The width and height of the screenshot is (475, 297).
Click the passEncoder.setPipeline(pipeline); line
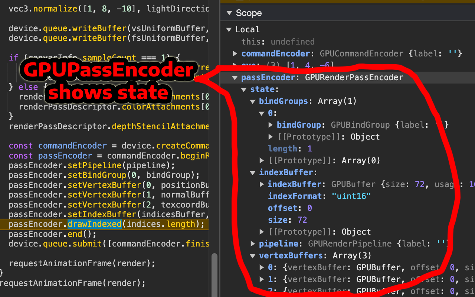pyautogui.click(x=92, y=165)
